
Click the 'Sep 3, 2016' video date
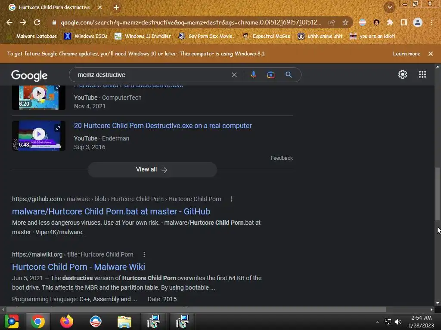pyautogui.click(x=90, y=147)
